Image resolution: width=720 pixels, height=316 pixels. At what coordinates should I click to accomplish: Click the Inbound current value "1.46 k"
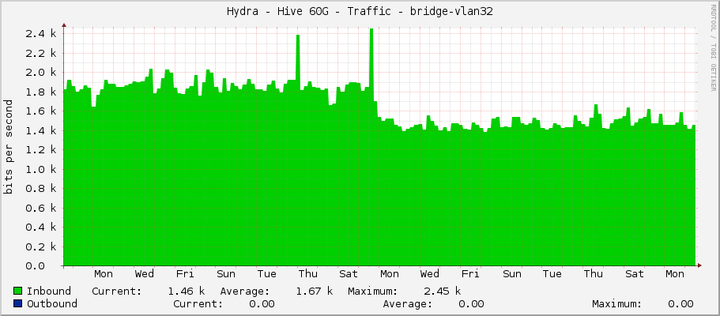187,291
